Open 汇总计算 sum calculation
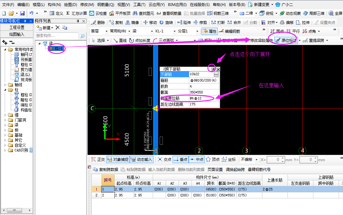The height and width of the screenshot is (215, 343). tap(77, 13)
